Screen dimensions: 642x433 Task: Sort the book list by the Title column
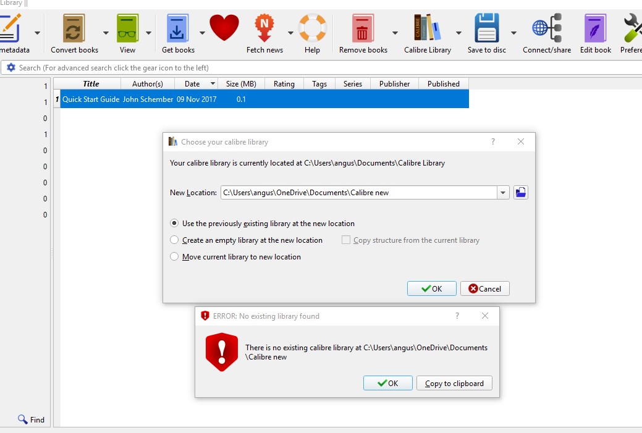click(x=91, y=83)
